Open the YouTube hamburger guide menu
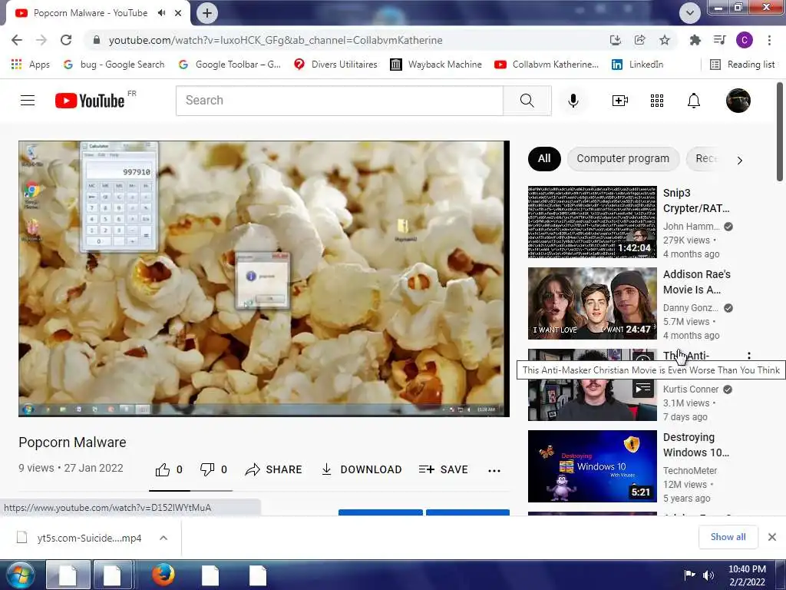The height and width of the screenshot is (590, 786). coord(28,101)
